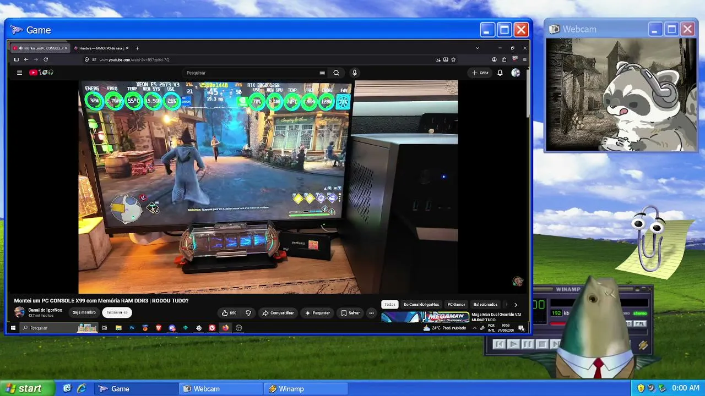Toggle the Winamp PL playlist button
The image size is (705, 396).
640,324
